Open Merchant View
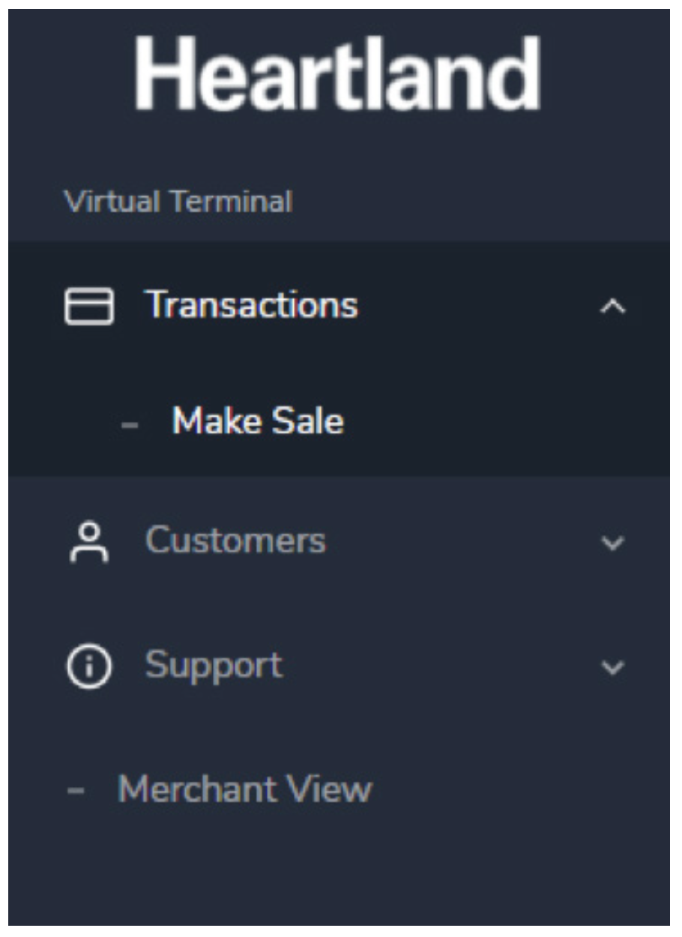The image size is (682, 937). coord(244,789)
